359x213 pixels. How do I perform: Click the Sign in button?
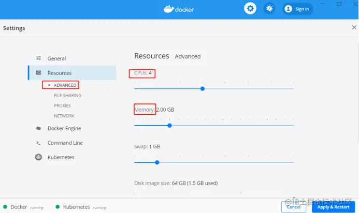[x=298, y=9]
